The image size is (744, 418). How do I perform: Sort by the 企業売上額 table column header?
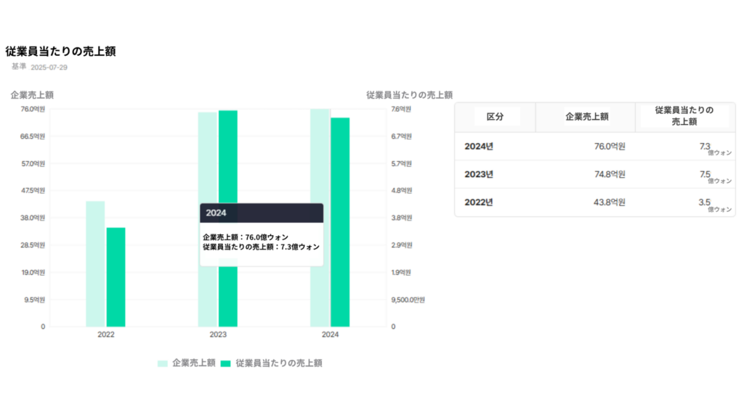pyautogui.click(x=586, y=117)
